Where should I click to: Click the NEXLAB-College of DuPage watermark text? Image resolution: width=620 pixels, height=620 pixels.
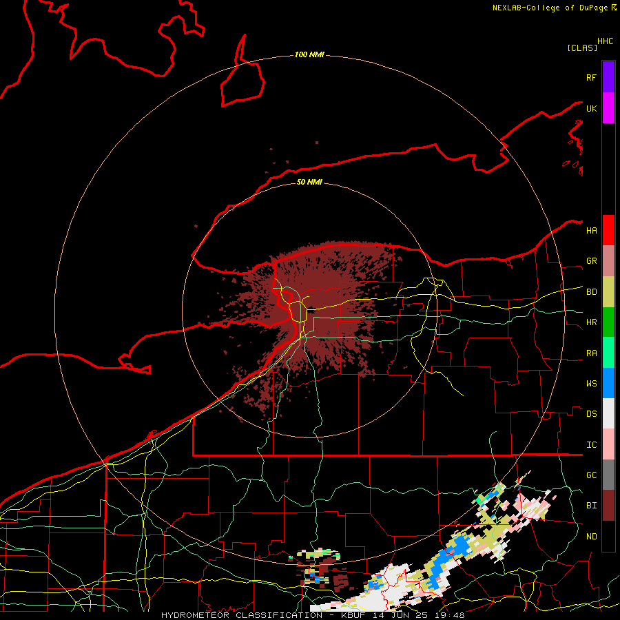pos(550,8)
